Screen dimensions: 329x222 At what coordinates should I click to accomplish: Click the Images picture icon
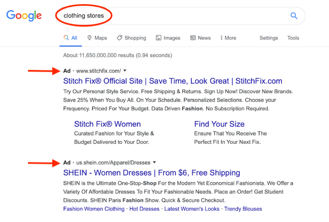click(159, 38)
